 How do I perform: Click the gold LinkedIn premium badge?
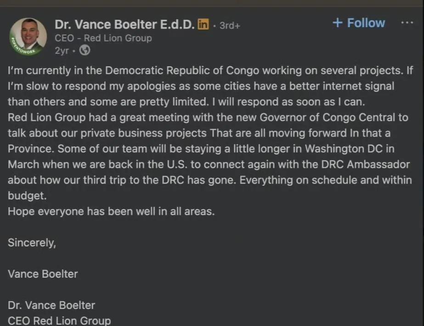(203, 24)
